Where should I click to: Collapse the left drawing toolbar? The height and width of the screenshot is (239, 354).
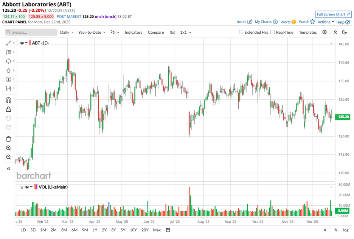[8, 169]
